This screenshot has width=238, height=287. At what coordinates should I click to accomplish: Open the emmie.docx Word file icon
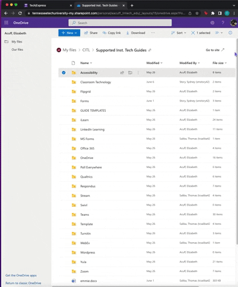click(x=74, y=281)
